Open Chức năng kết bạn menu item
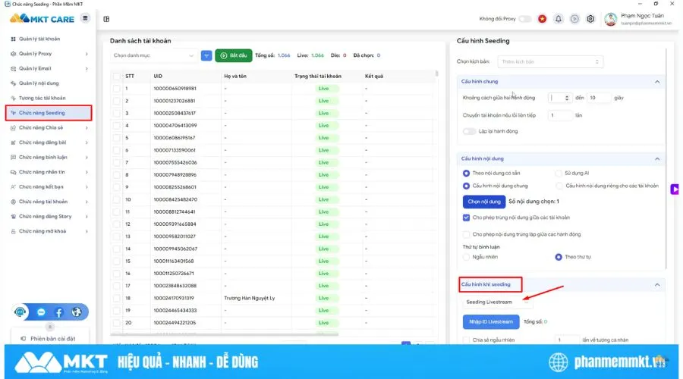Image resolution: width=683 pixels, height=379 pixels. (x=49, y=187)
